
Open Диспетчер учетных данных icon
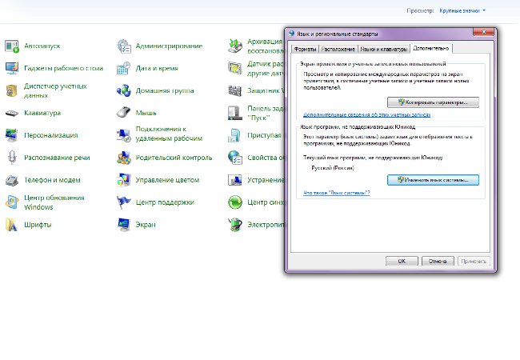[x=12, y=90]
